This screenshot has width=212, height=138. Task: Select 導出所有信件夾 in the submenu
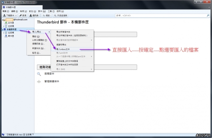click(72, 32)
